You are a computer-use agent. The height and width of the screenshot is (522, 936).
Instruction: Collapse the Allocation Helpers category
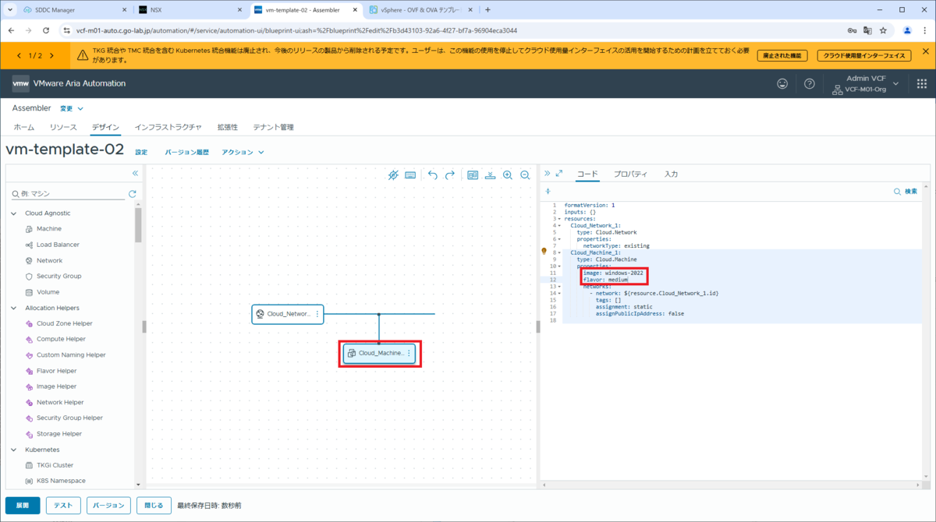click(13, 308)
